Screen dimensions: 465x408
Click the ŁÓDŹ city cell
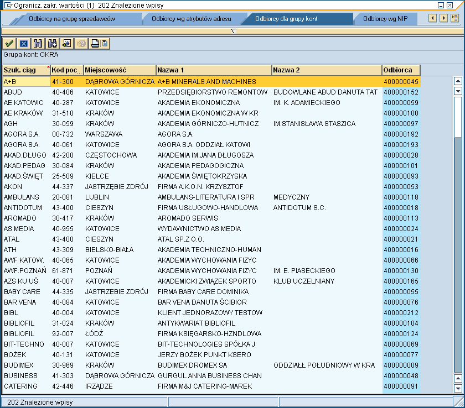coord(94,334)
